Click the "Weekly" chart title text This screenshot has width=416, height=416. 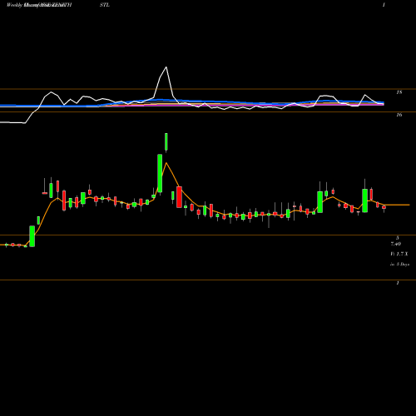coord(14,5)
